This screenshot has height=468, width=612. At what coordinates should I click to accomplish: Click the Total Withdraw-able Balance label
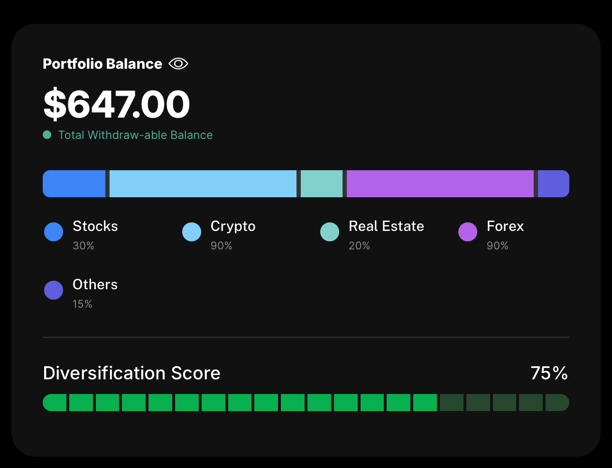pyautogui.click(x=135, y=135)
